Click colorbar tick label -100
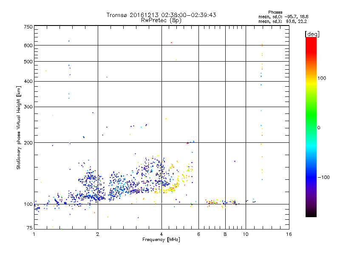Image resolution: width=340 pixels, height=255 pixels. coord(323,177)
